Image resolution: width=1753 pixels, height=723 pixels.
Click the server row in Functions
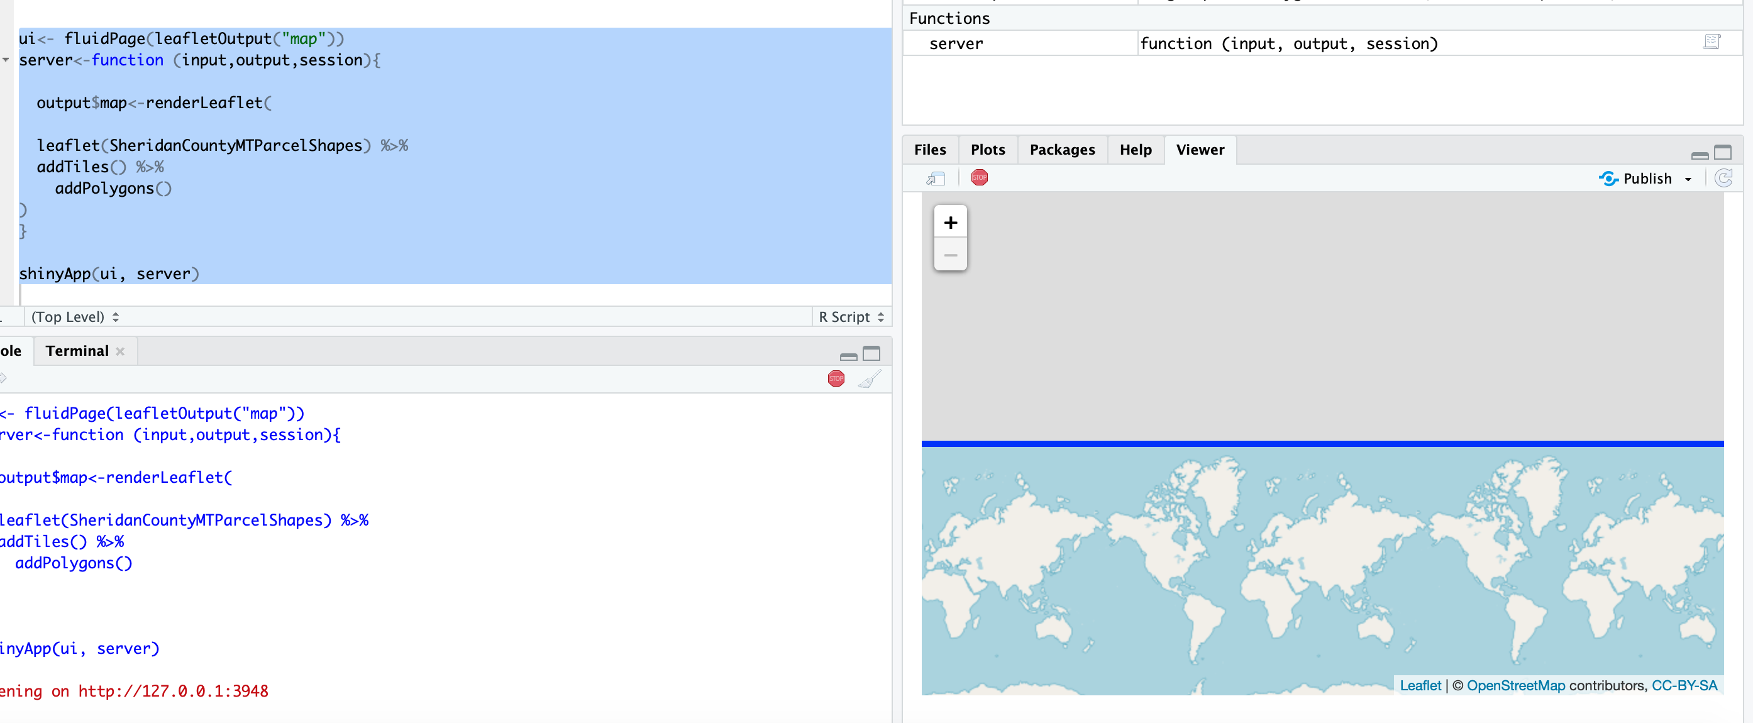coord(1322,43)
